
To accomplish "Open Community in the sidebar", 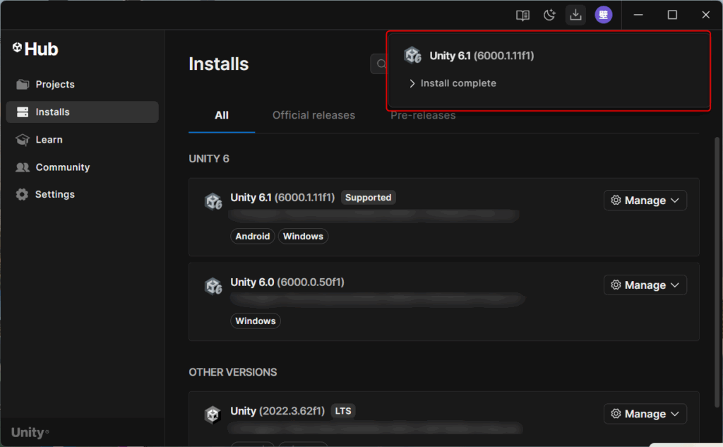I will click(x=82, y=167).
